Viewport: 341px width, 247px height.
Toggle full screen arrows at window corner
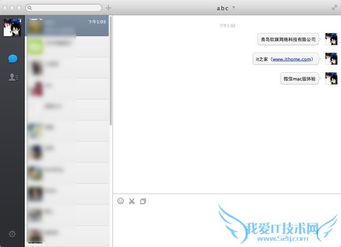click(334, 7)
